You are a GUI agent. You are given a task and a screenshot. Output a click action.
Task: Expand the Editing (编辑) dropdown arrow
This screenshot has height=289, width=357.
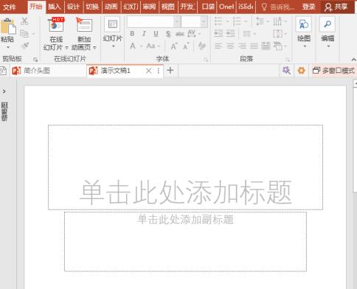click(328, 46)
